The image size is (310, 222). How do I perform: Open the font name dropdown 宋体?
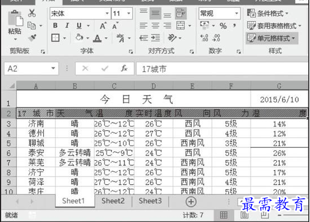pyautogui.click(x=107, y=13)
